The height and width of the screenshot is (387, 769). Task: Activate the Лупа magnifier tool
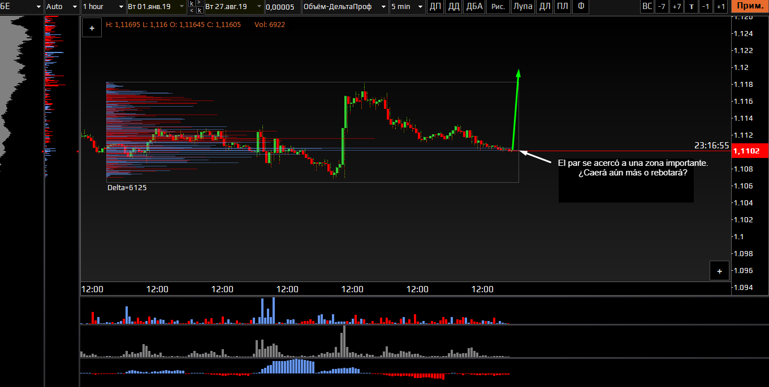click(x=523, y=7)
